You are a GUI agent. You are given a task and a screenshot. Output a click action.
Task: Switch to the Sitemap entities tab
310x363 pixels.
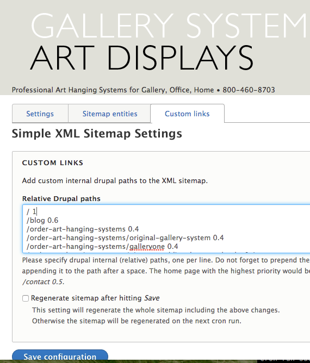click(x=110, y=114)
